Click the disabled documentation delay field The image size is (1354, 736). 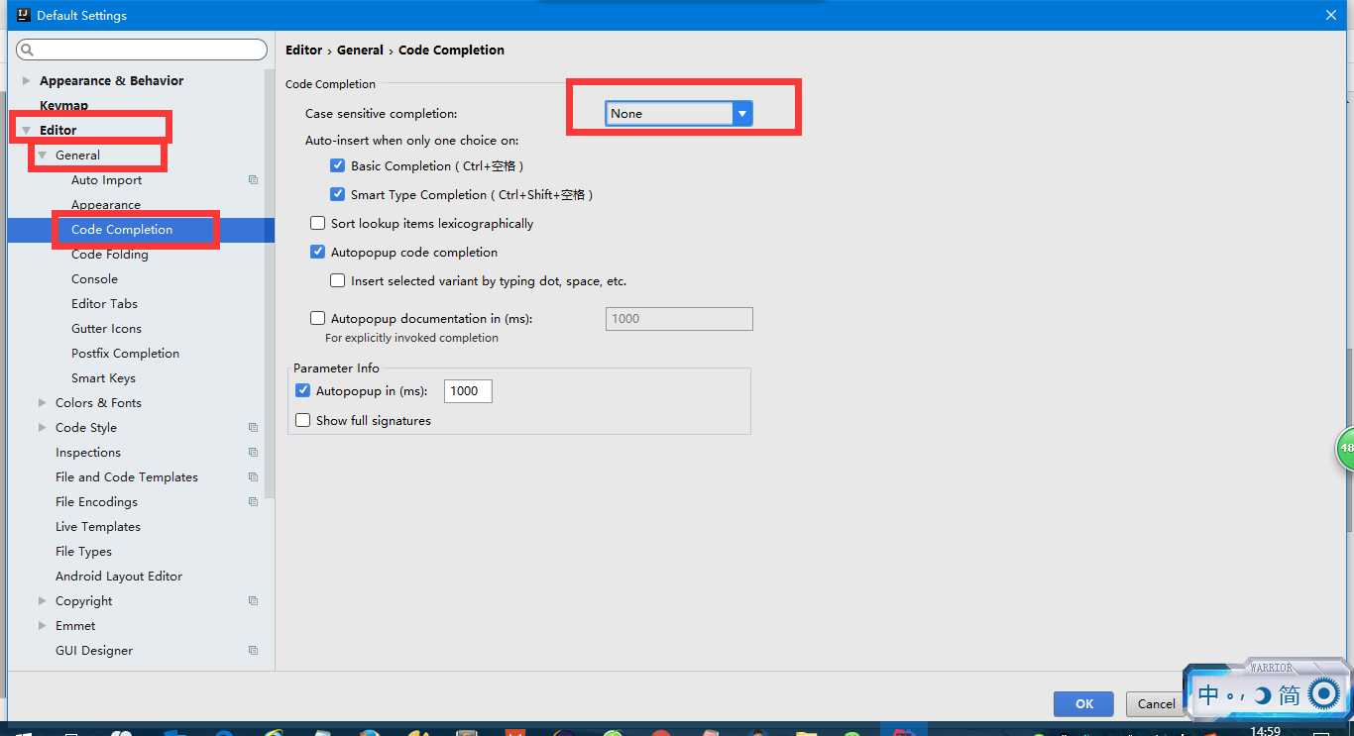679,319
